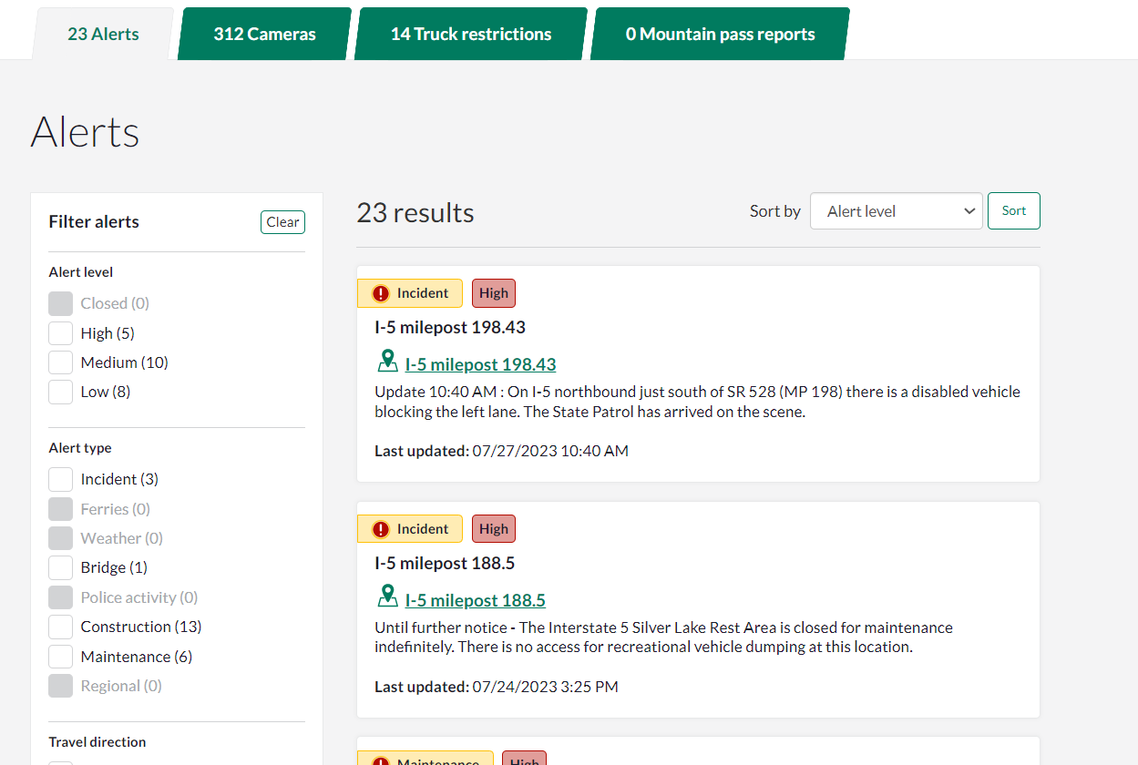
Task: Filter by Maintenance alert type
Action: pyautogui.click(x=61, y=657)
